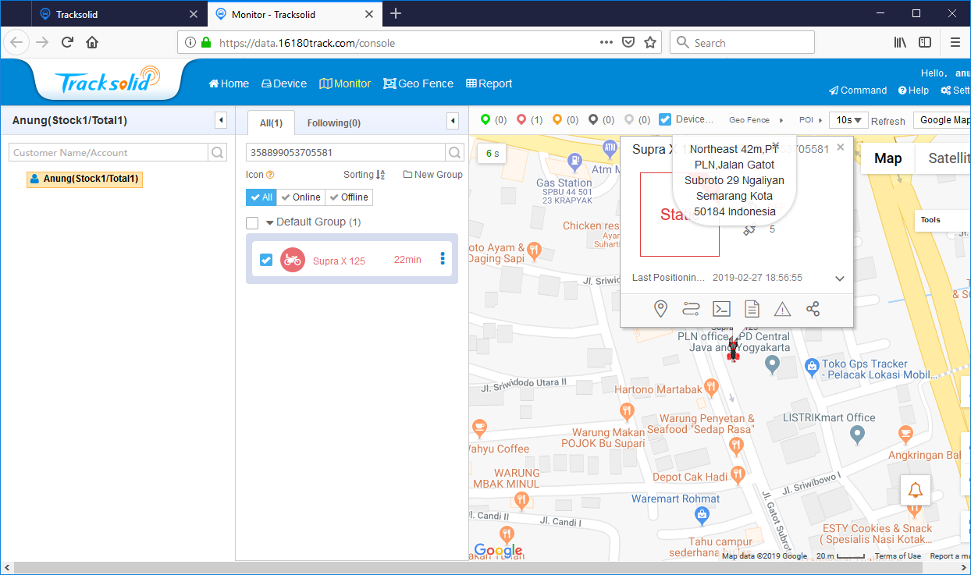971x575 pixels.
Task: View device details via document icon
Action: tap(752, 308)
